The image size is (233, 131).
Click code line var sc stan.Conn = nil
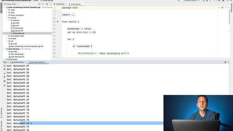pos(82,32)
